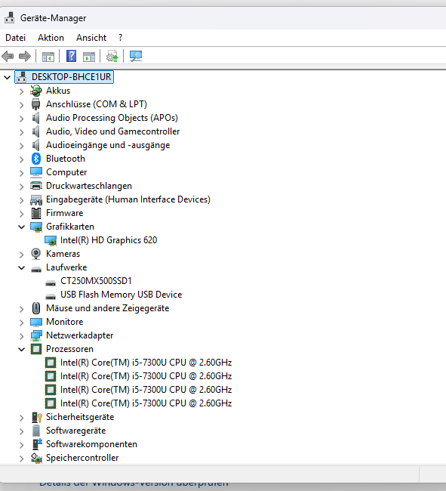Open the Ansicht menu
446x491 pixels.
click(91, 38)
